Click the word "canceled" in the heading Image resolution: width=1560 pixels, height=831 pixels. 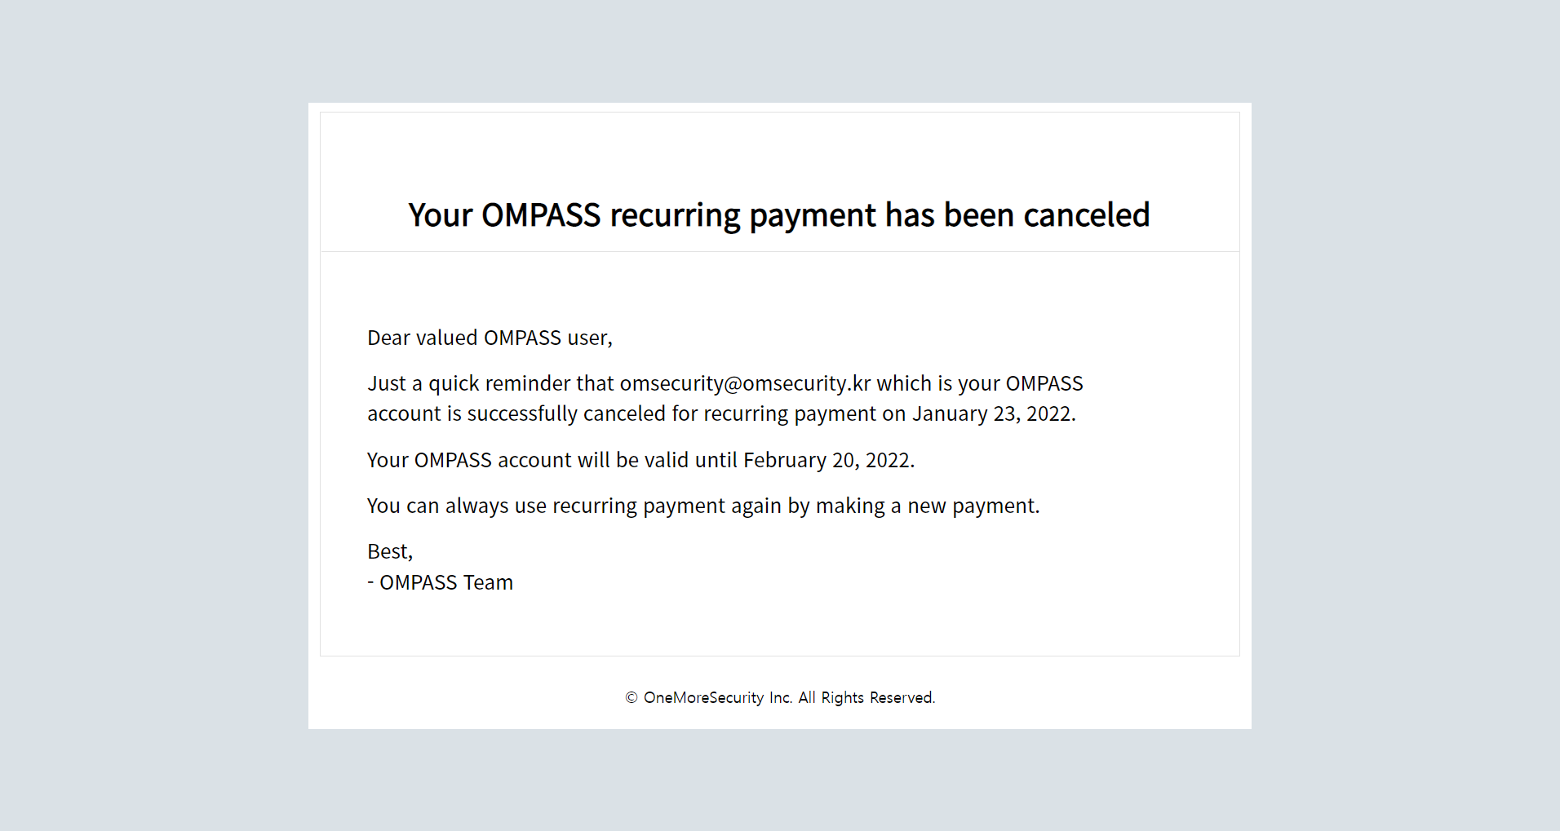(x=1086, y=215)
